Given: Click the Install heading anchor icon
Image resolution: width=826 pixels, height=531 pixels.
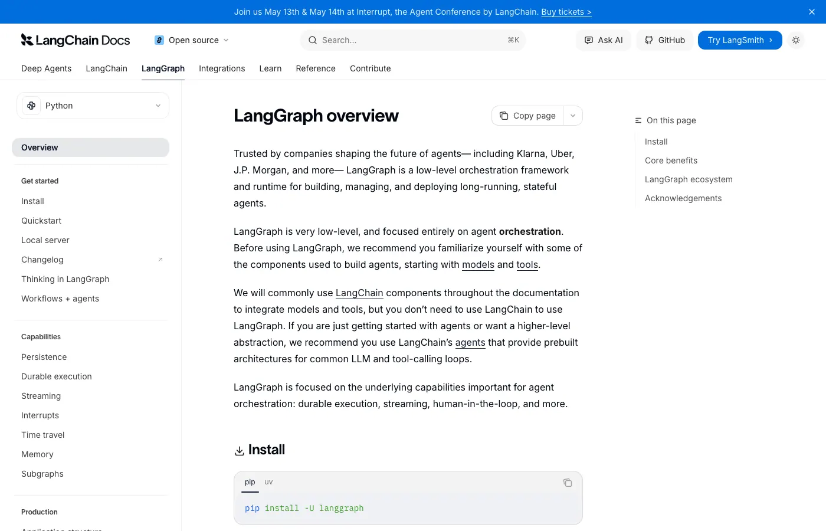Looking at the screenshot, I should 240,451.
